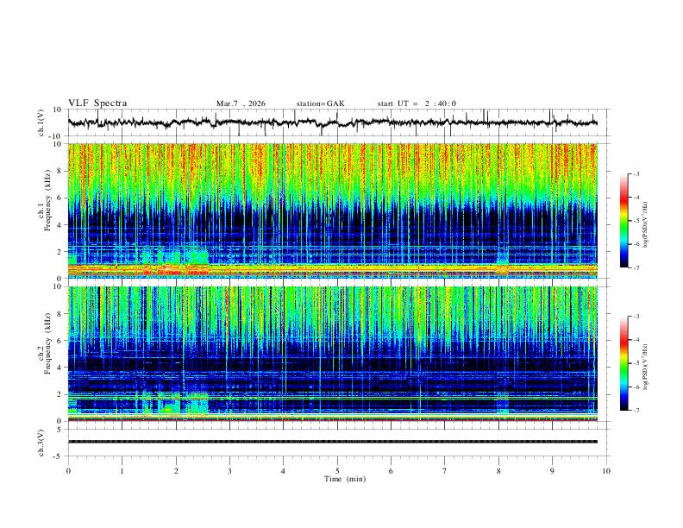Click the "-6" label on ch.1 color bar
The width and height of the screenshot is (683, 528).
pos(636,244)
